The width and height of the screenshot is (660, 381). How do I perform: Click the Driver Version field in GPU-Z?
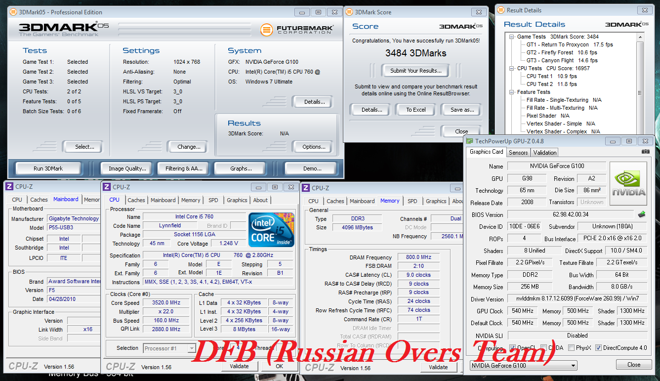(577, 299)
